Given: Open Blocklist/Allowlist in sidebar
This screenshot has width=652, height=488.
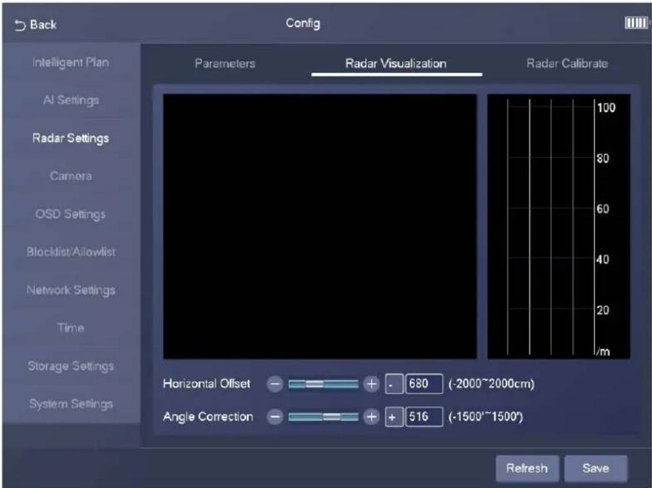Looking at the screenshot, I should [71, 252].
